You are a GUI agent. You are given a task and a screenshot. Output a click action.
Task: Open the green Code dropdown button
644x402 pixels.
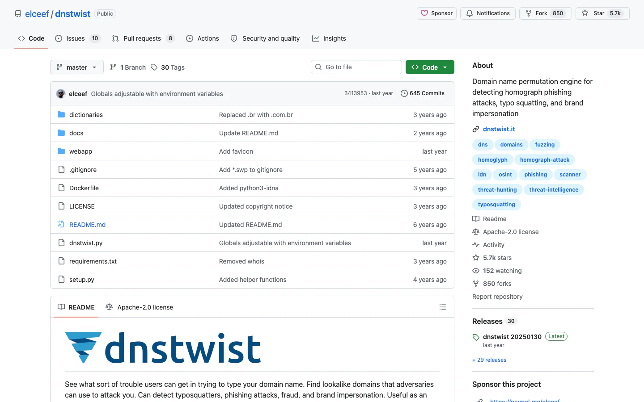430,67
